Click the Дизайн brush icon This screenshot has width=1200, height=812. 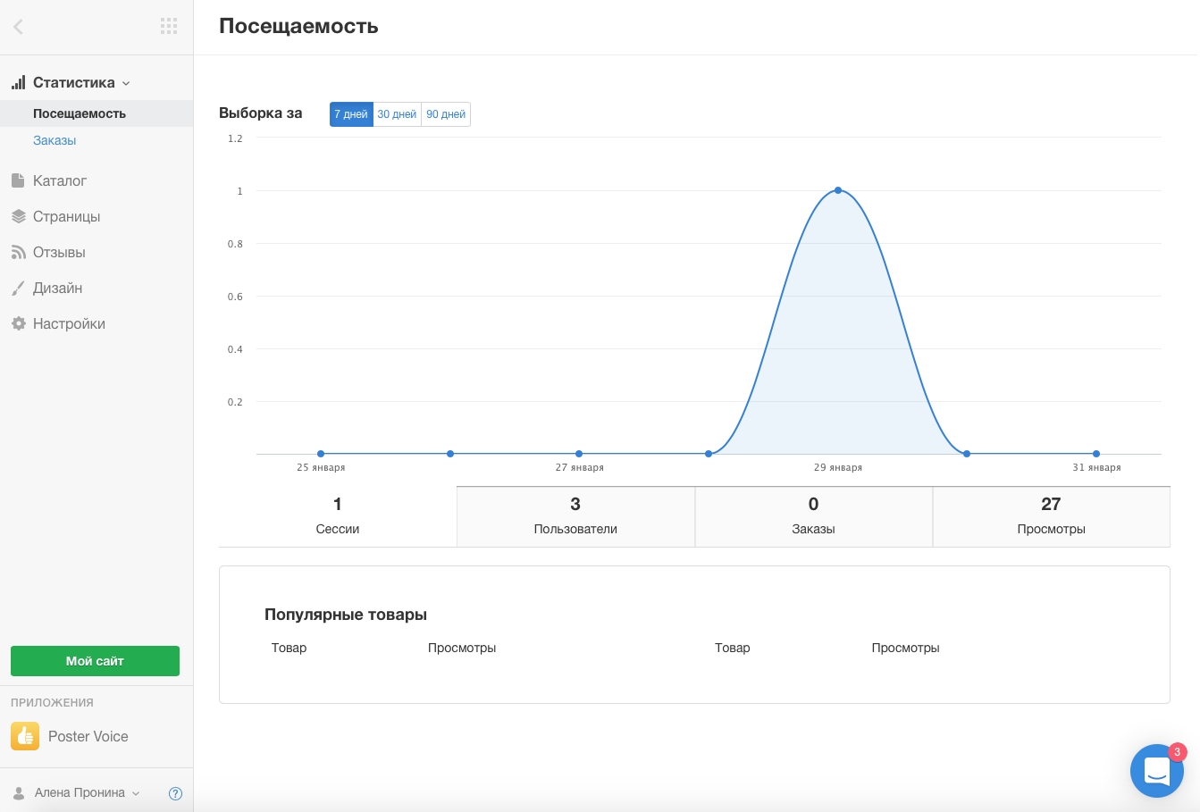[18, 289]
